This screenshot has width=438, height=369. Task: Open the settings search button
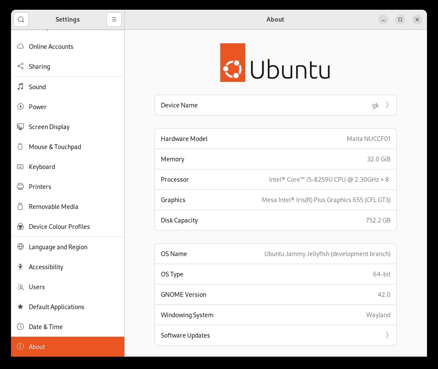pyautogui.click(x=21, y=20)
